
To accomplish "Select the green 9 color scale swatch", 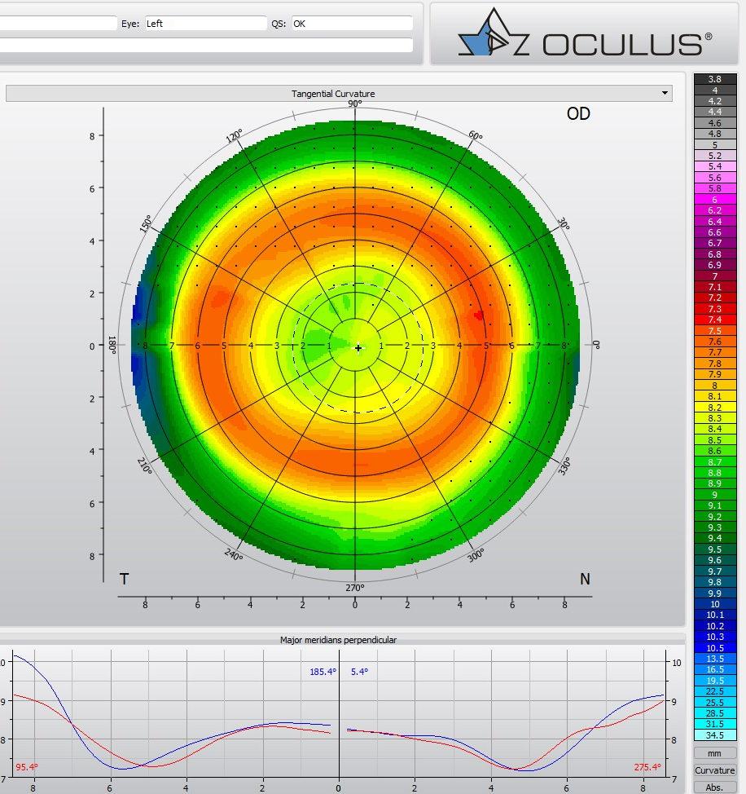I will pyautogui.click(x=715, y=495).
